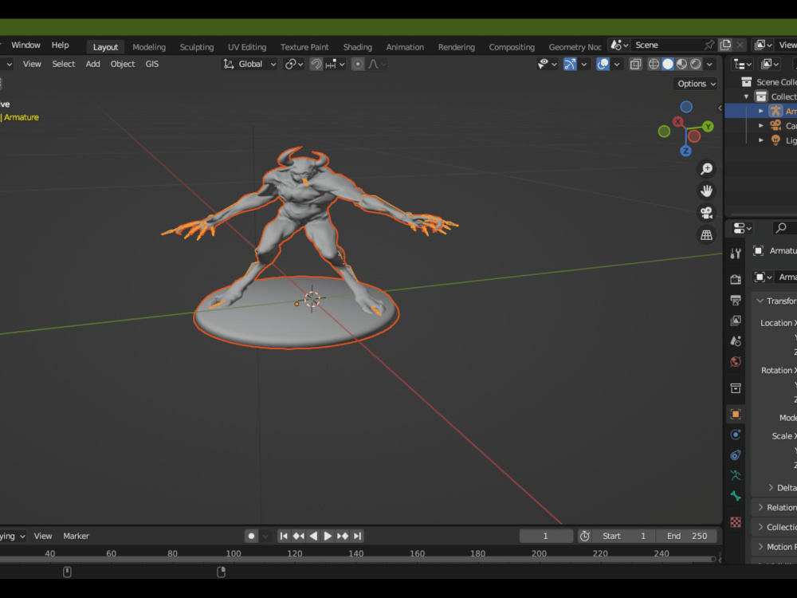Image resolution: width=797 pixels, height=598 pixels.
Task: Switch to rendered viewport shading
Action: tap(695, 64)
